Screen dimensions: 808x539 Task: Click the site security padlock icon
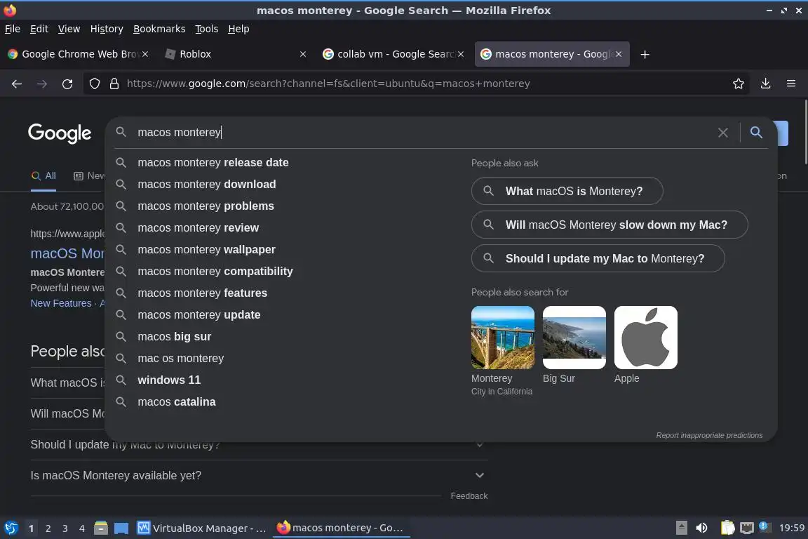point(114,84)
